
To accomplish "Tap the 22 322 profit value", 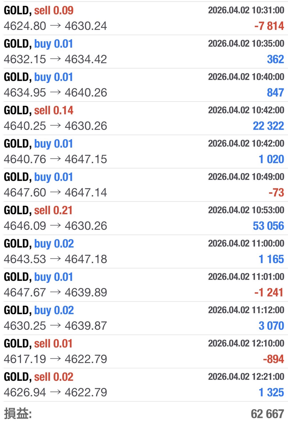I will [268, 126].
